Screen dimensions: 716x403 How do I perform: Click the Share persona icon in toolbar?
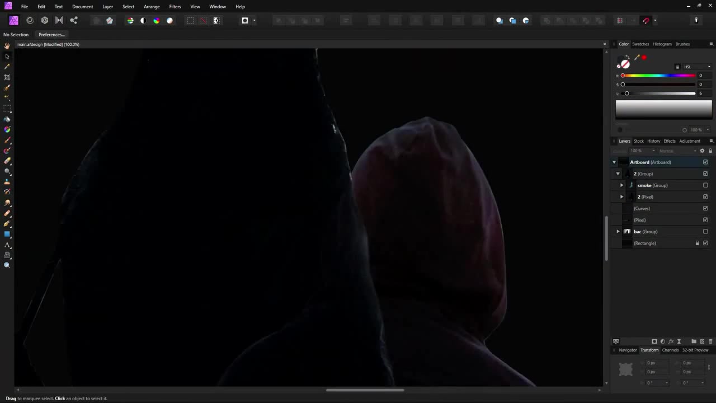click(x=74, y=21)
